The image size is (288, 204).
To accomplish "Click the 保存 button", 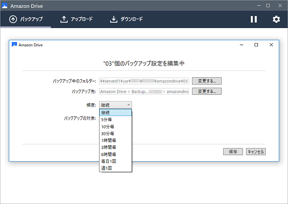I will (x=233, y=152).
